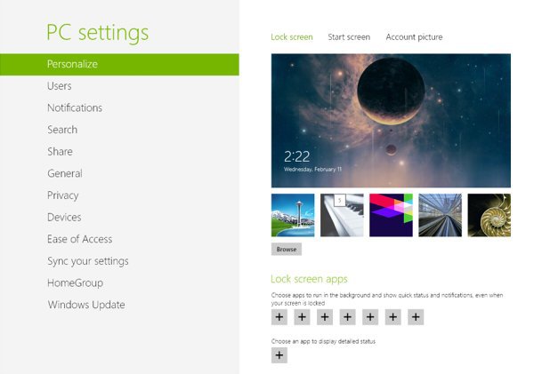Open the Users settings category
This screenshot has width=534, height=374.
coord(60,86)
